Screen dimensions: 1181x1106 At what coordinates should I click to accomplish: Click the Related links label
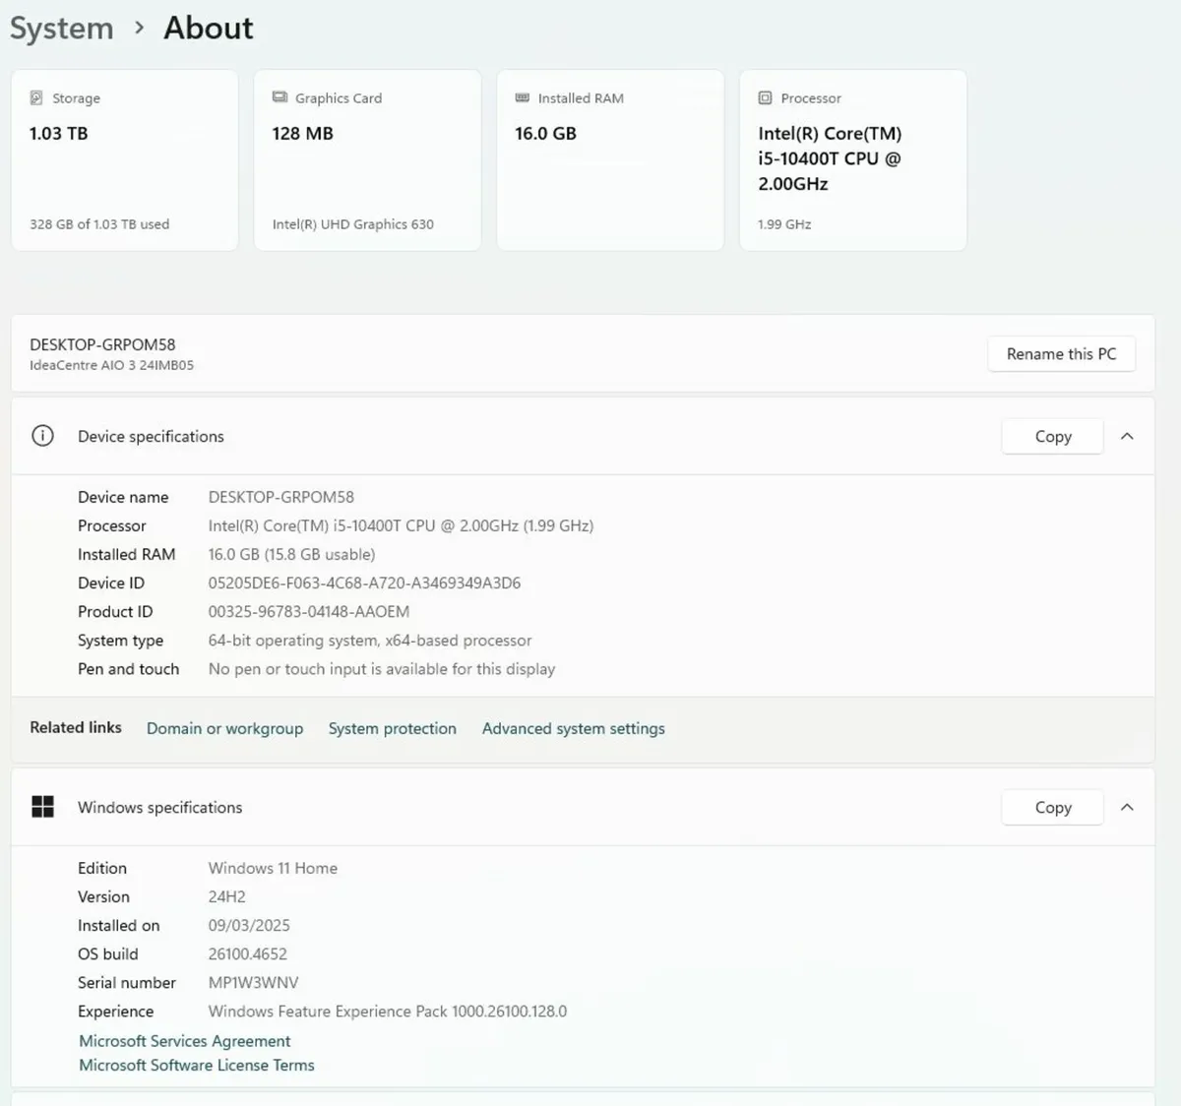[x=76, y=727]
